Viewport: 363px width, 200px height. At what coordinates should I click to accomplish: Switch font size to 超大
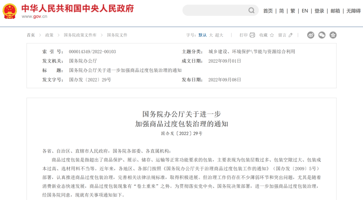tap(218, 35)
